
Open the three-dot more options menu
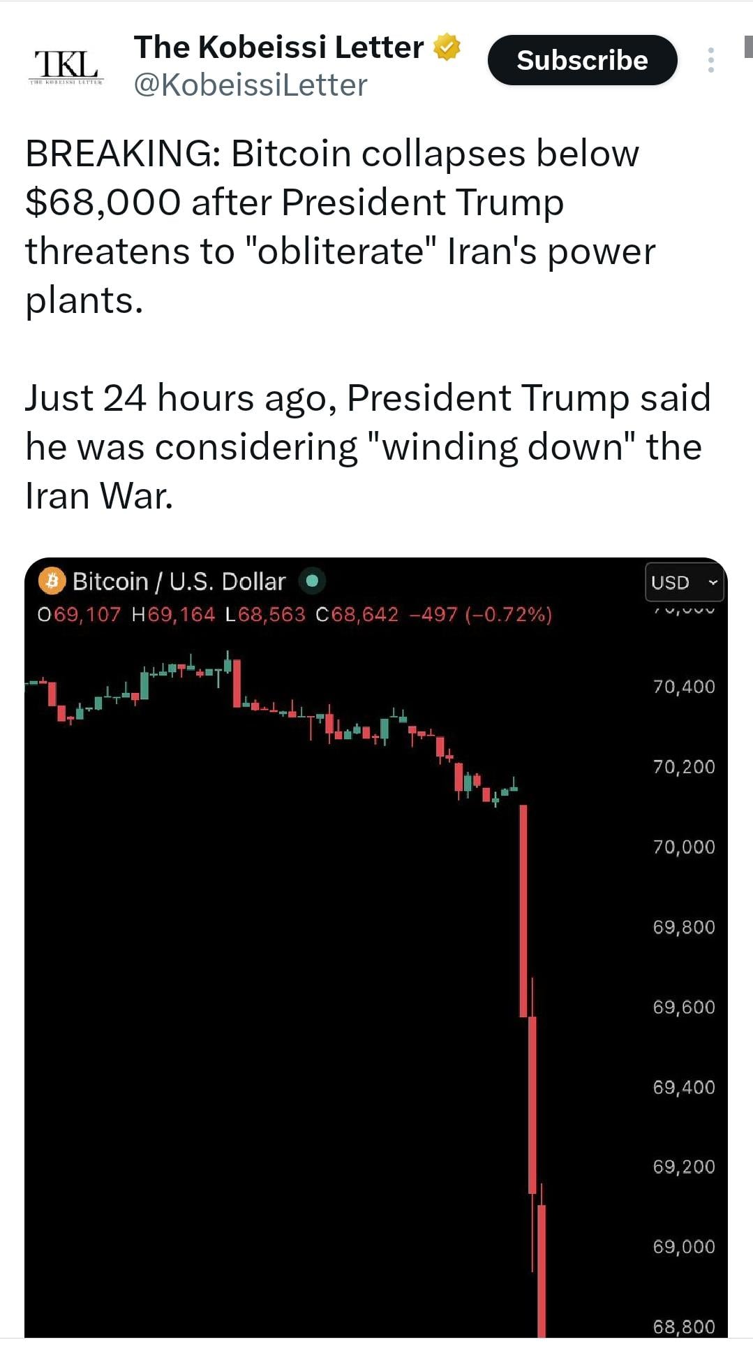[710, 60]
